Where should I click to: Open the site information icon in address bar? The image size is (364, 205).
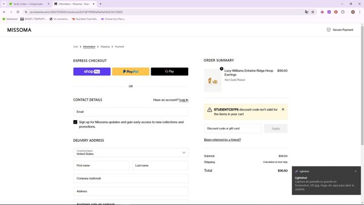click(x=26, y=12)
